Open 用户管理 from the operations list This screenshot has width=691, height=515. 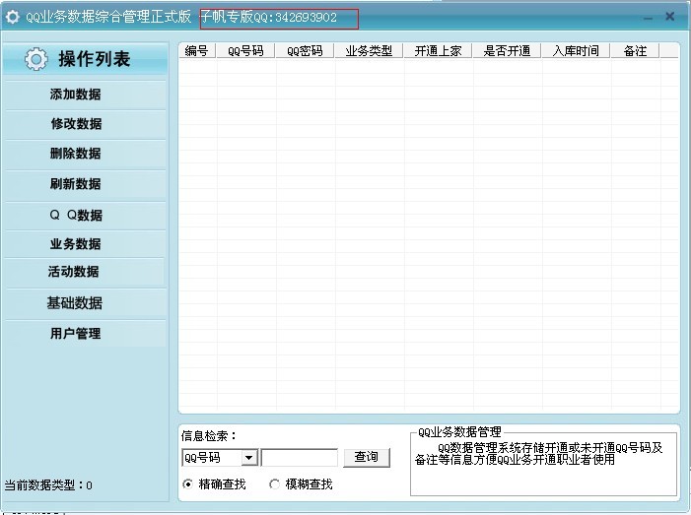85,334
